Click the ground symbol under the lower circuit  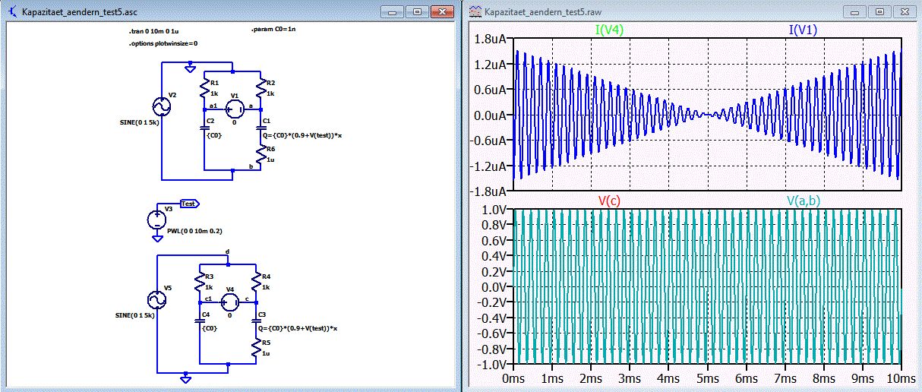[185, 378]
